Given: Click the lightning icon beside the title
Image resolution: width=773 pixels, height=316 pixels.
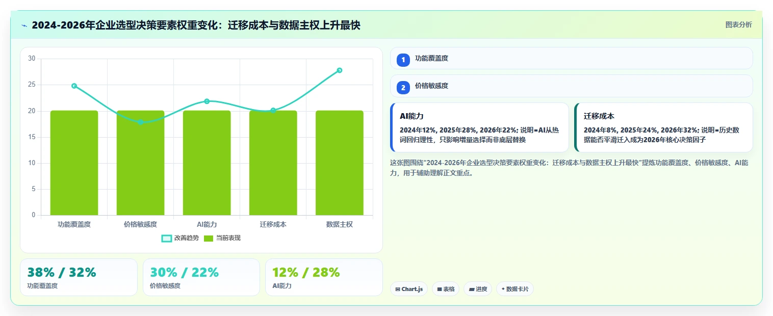Looking at the screenshot, I should (24, 25).
